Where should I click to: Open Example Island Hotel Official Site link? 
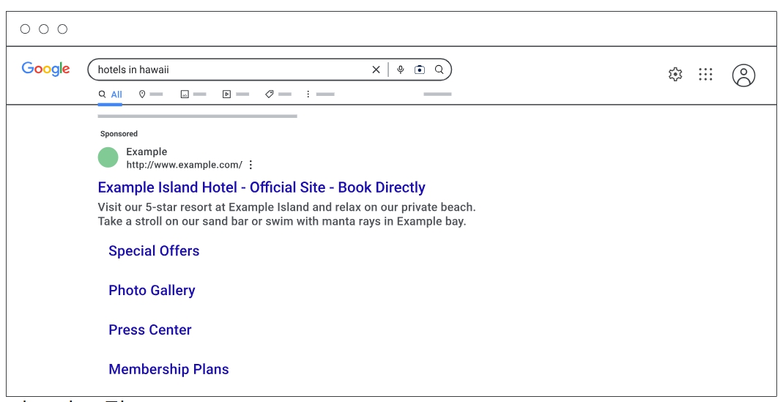(x=261, y=187)
